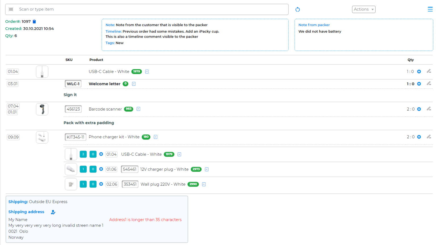Click the refresh order icon
436x245 pixels.
[x=297, y=10]
